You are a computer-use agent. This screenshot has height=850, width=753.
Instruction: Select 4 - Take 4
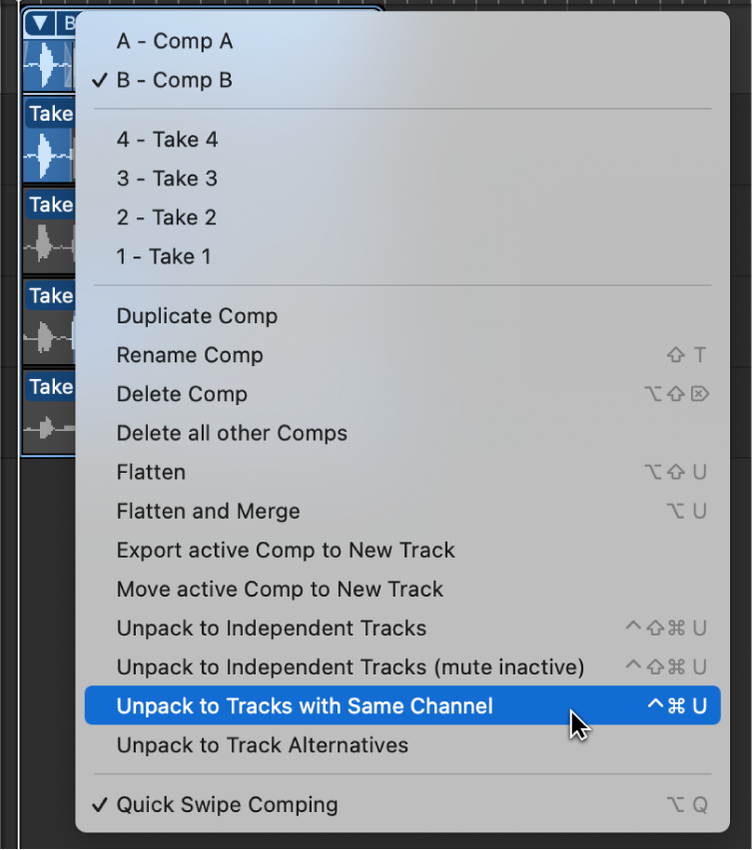pyautogui.click(x=163, y=139)
